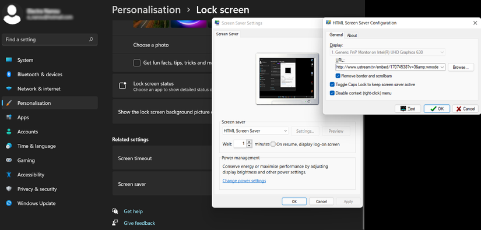481x230 pixels.
Task: Open the HTML Screen Saver dropdown
Action: click(255, 131)
